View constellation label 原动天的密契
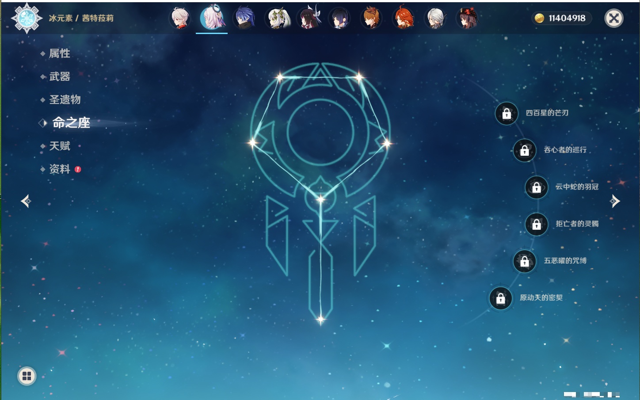 pyautogui.click(x=541, y=298)
